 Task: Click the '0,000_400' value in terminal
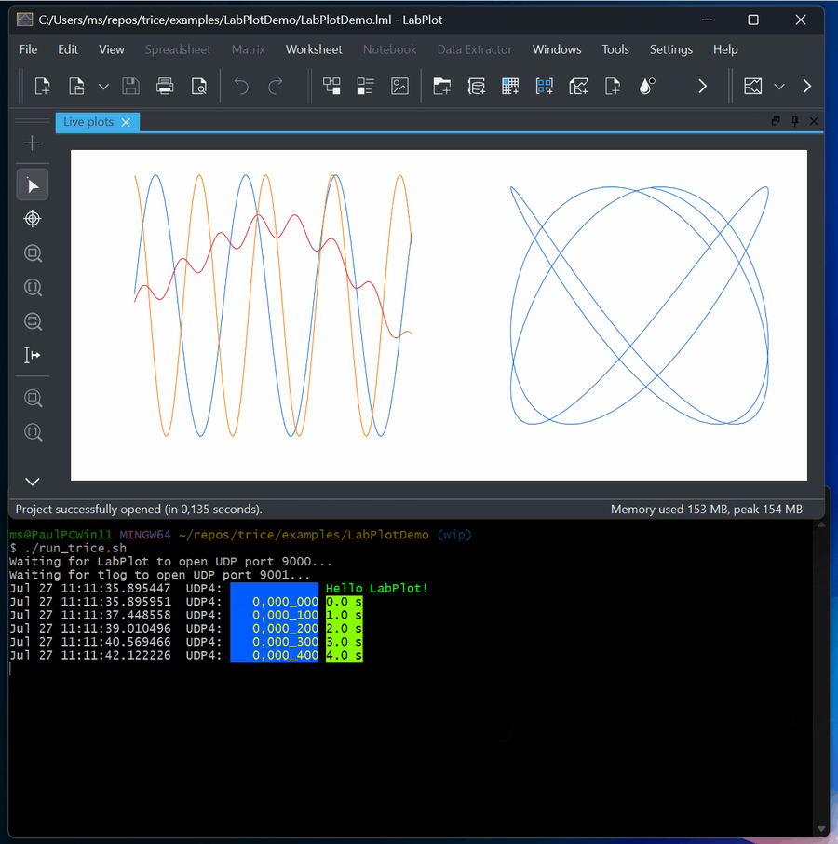coord(285,655)
